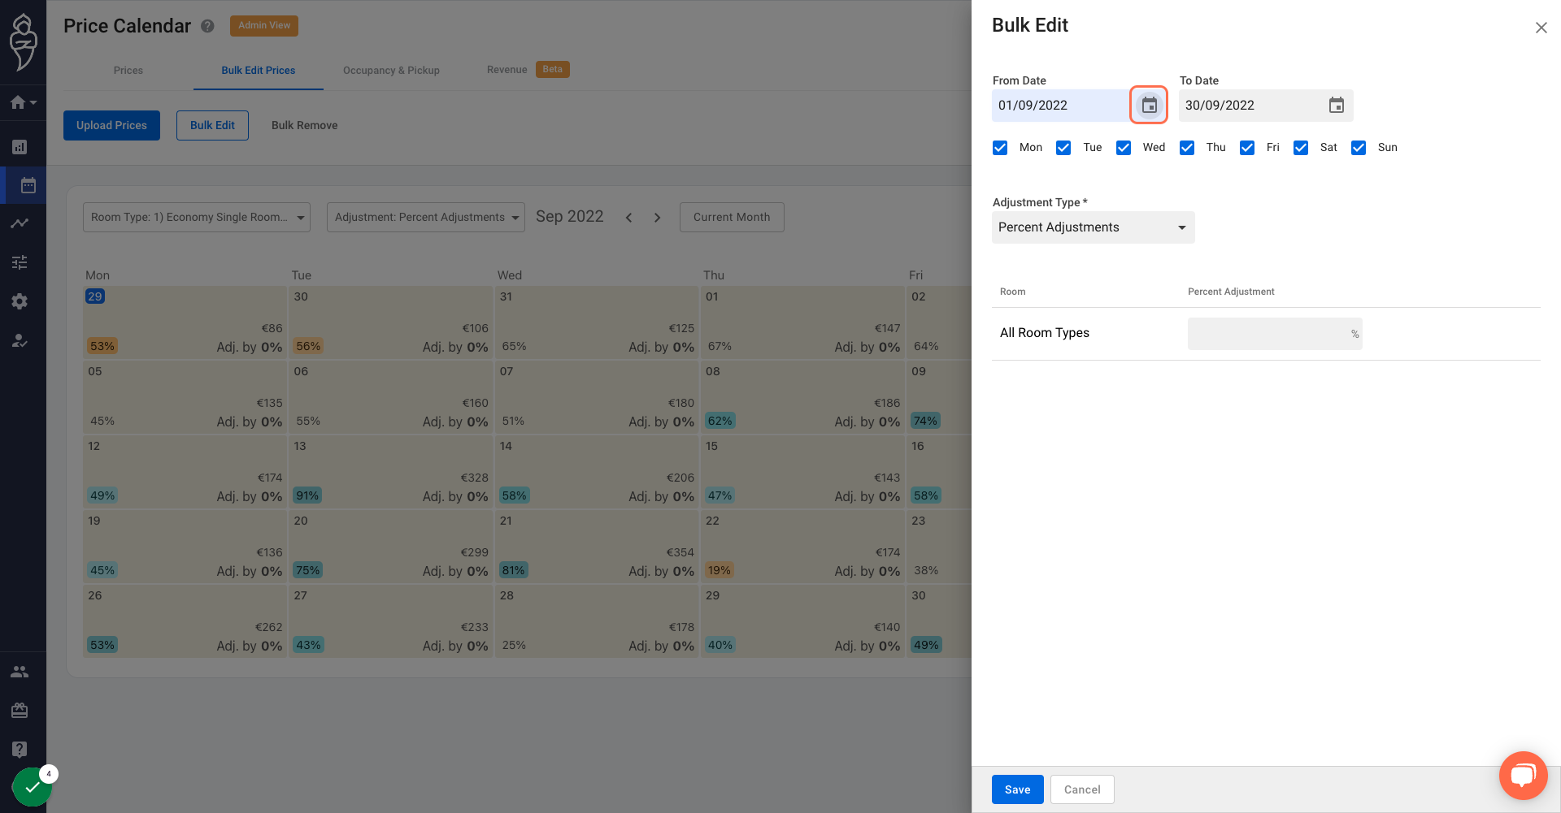Viewport: 1561px width, 813px height.
Task: Click the From Date text field
Action: 1059,106
